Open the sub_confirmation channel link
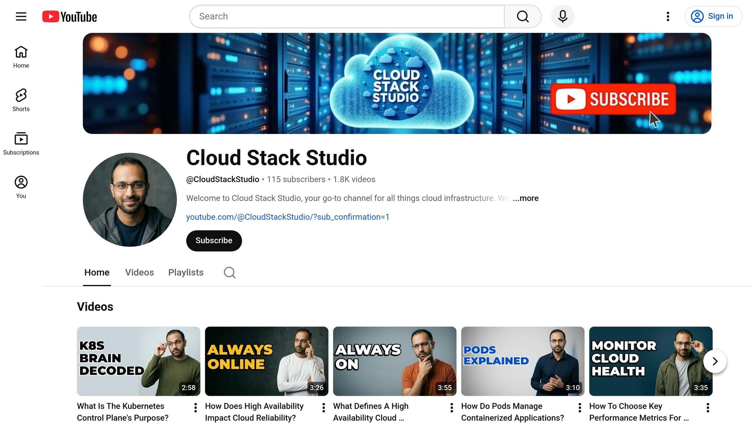The height and width of the screenshot is (423, 752). tap(288, 217)
